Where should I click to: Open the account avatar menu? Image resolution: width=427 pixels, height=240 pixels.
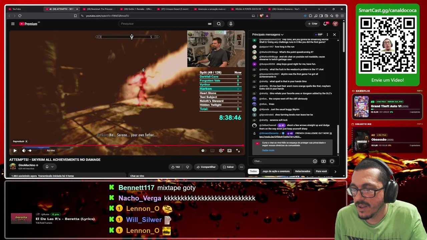tap(335, 24)
